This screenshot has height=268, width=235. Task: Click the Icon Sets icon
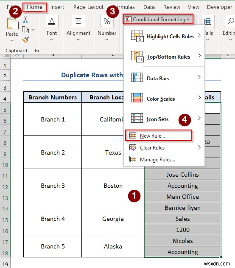pyautogui.click(x=137, y=118)
